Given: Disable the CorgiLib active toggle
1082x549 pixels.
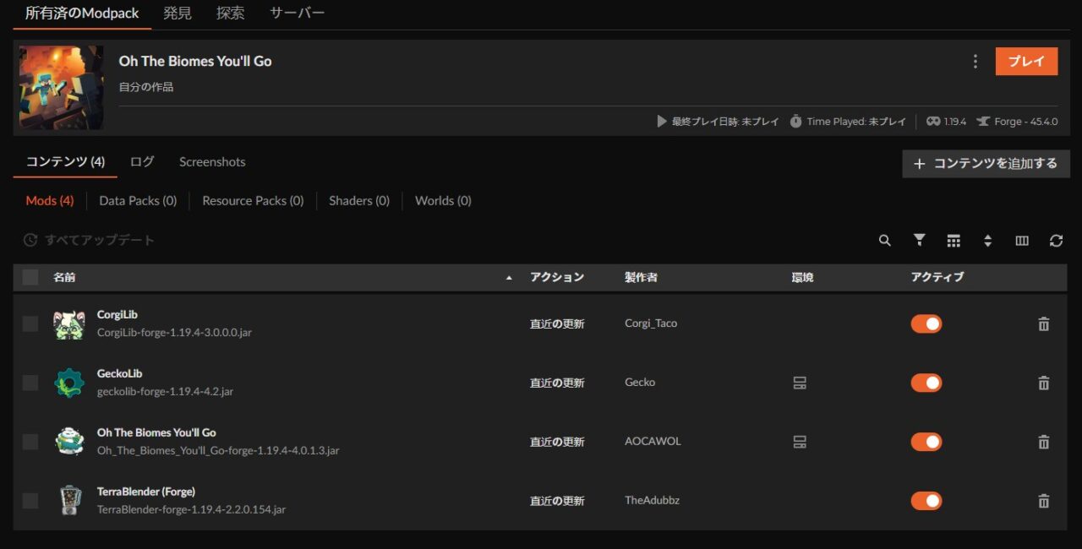Looking at the screenshot, I should point(926,324).
